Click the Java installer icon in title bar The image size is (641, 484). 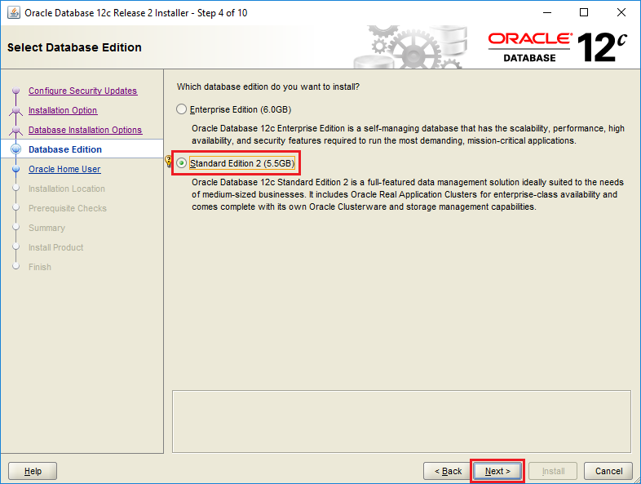coord(14,13)
